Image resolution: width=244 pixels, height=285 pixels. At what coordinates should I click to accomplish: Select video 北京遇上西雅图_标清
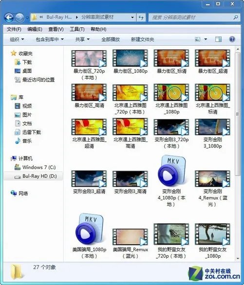click(212, 99)
